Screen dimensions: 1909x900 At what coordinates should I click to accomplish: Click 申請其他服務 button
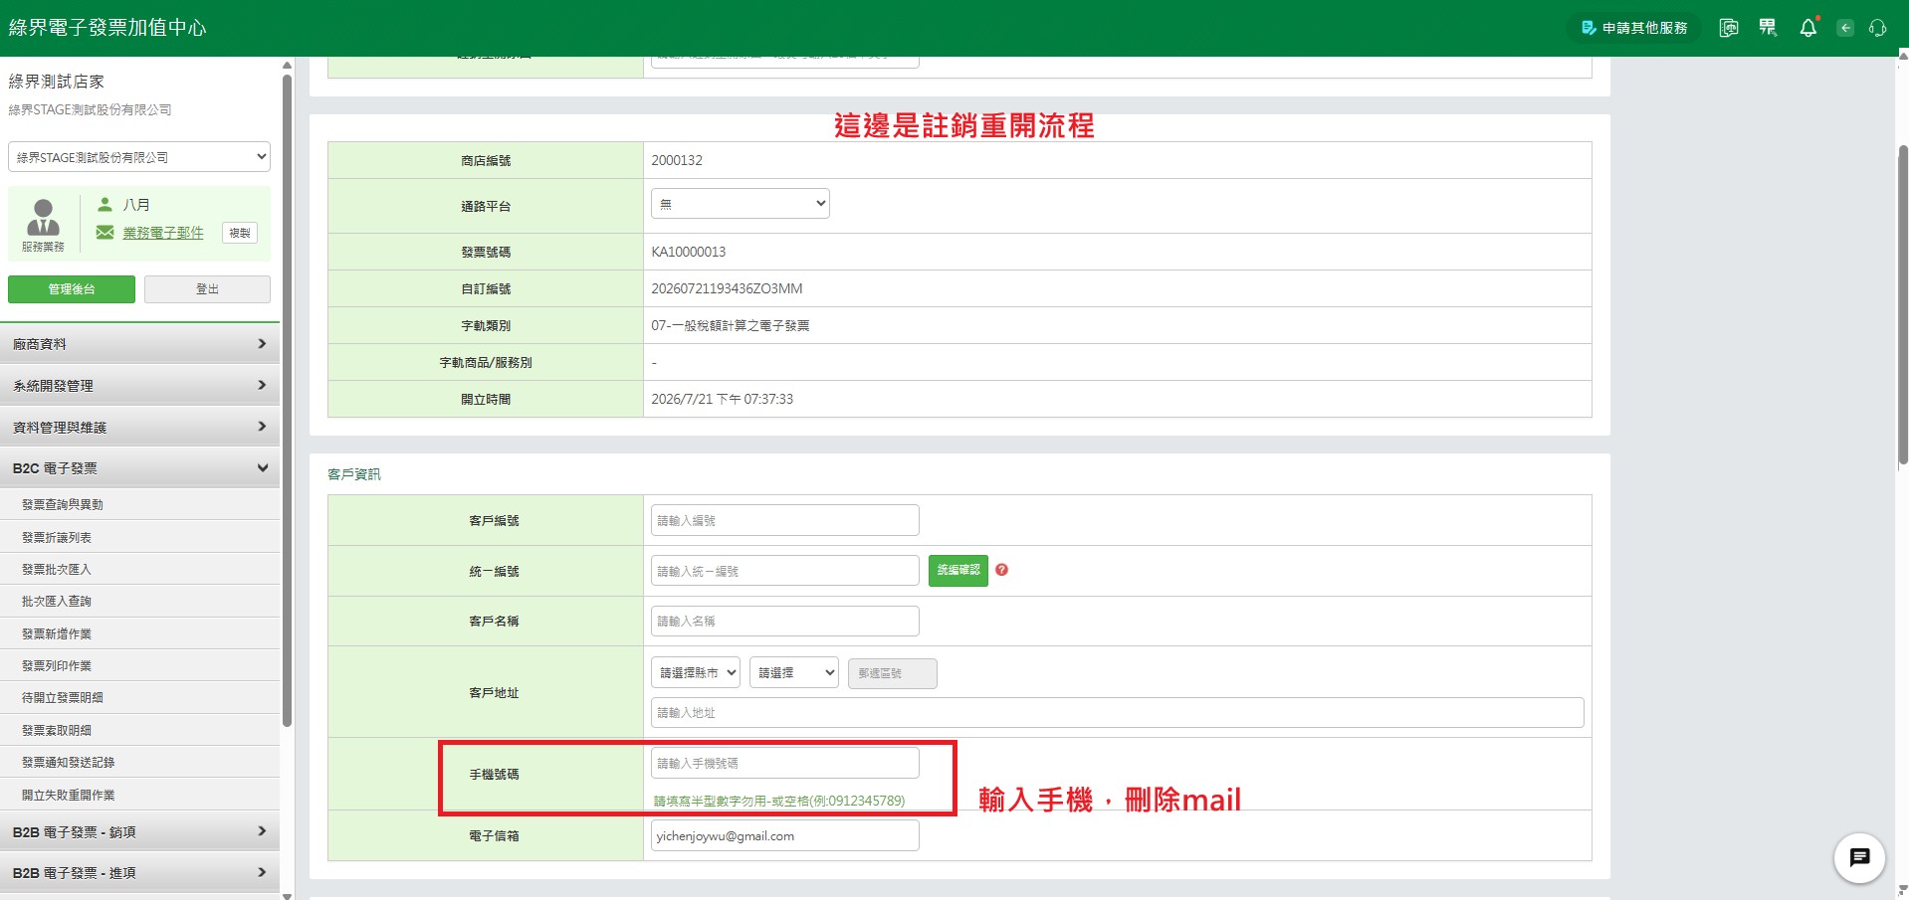[1635, 28]
